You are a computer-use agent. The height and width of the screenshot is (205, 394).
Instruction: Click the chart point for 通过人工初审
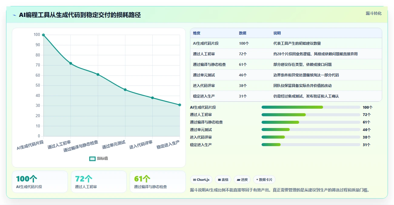(x=71, y=63)
